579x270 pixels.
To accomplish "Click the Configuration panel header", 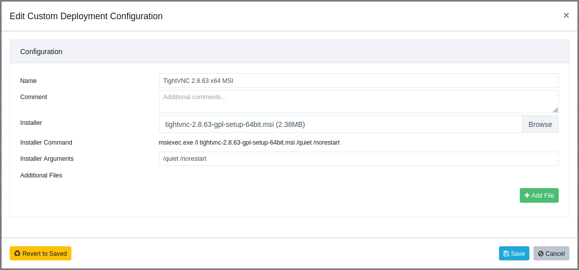I will 289,52.
